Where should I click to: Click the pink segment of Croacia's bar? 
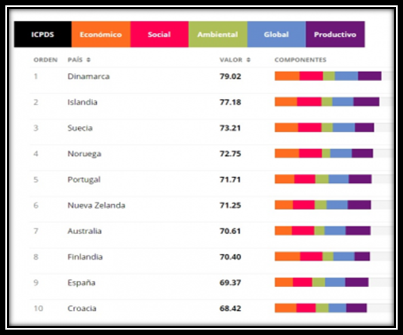click(x=306, y=308)
